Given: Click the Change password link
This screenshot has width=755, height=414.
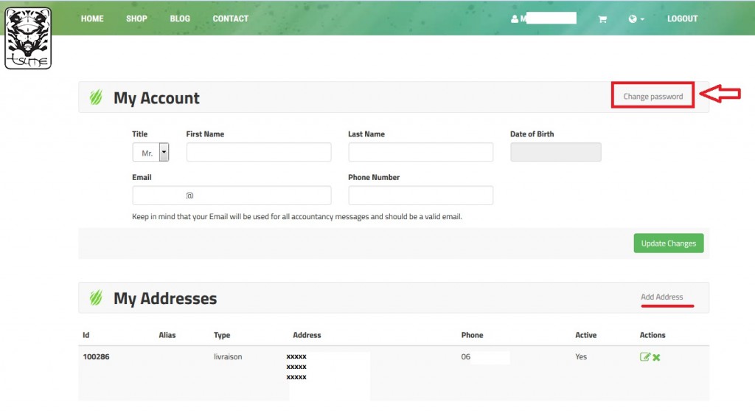Looking at the screenshot, I should [x=653, y=96].
